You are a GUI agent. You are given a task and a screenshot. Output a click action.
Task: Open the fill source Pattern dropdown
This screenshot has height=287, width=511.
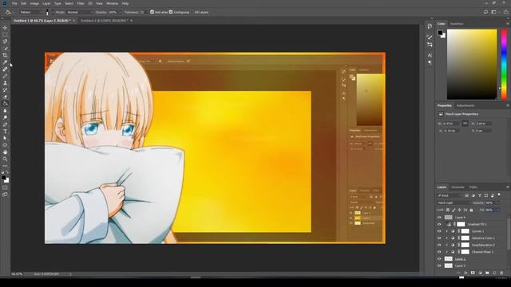30,12
